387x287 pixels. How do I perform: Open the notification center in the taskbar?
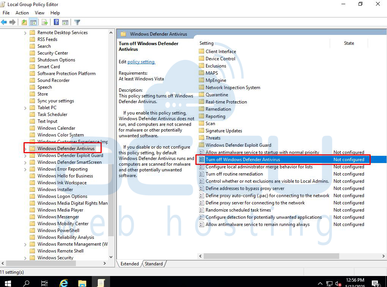tap(375, 284)
